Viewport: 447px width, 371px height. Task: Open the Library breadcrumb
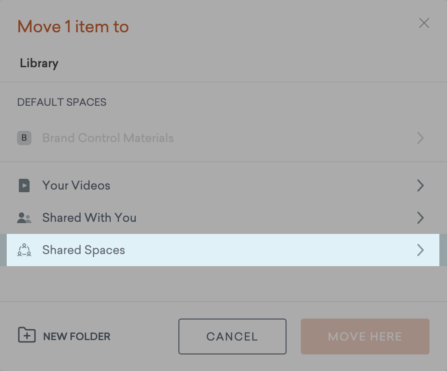click(x=39, y=63)
